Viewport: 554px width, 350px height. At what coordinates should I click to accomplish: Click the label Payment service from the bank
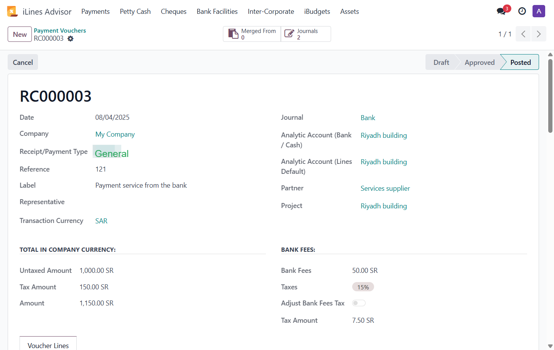click(x=141, y=185)
